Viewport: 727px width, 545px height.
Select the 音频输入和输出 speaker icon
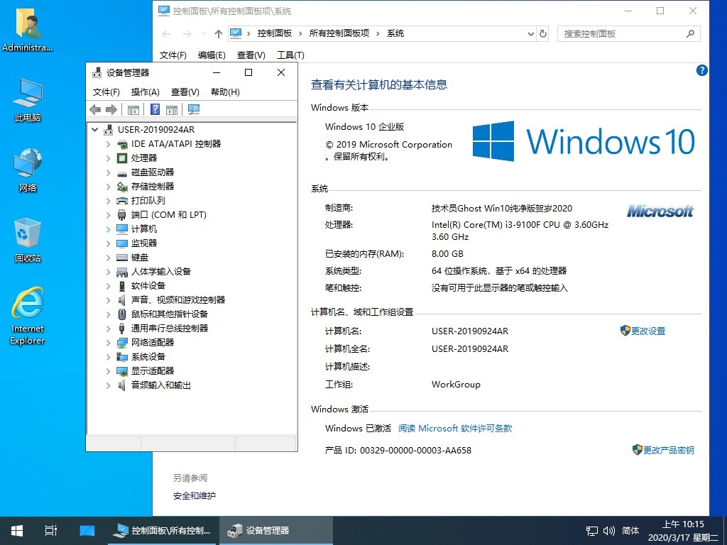coord(121,385)
